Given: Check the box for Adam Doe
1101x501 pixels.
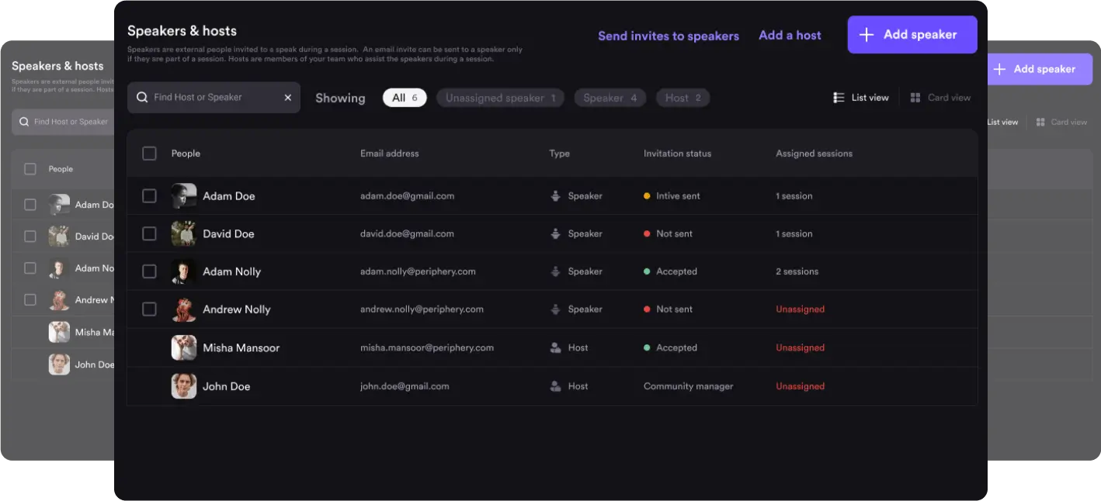Looking at the screenshot, I should (149, 196).
